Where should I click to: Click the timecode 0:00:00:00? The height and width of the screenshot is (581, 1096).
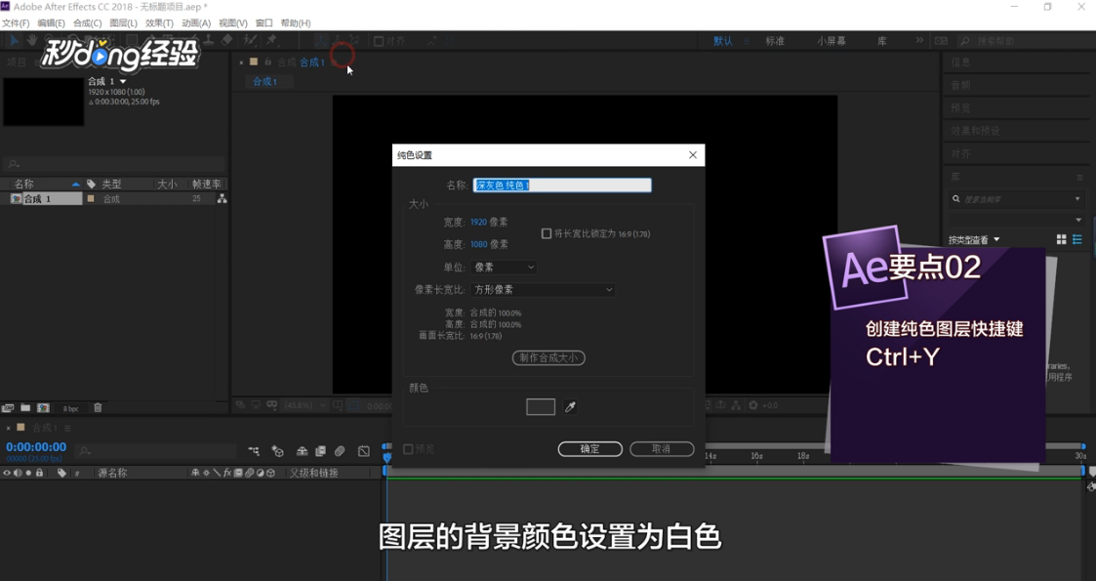click(36, 447)
